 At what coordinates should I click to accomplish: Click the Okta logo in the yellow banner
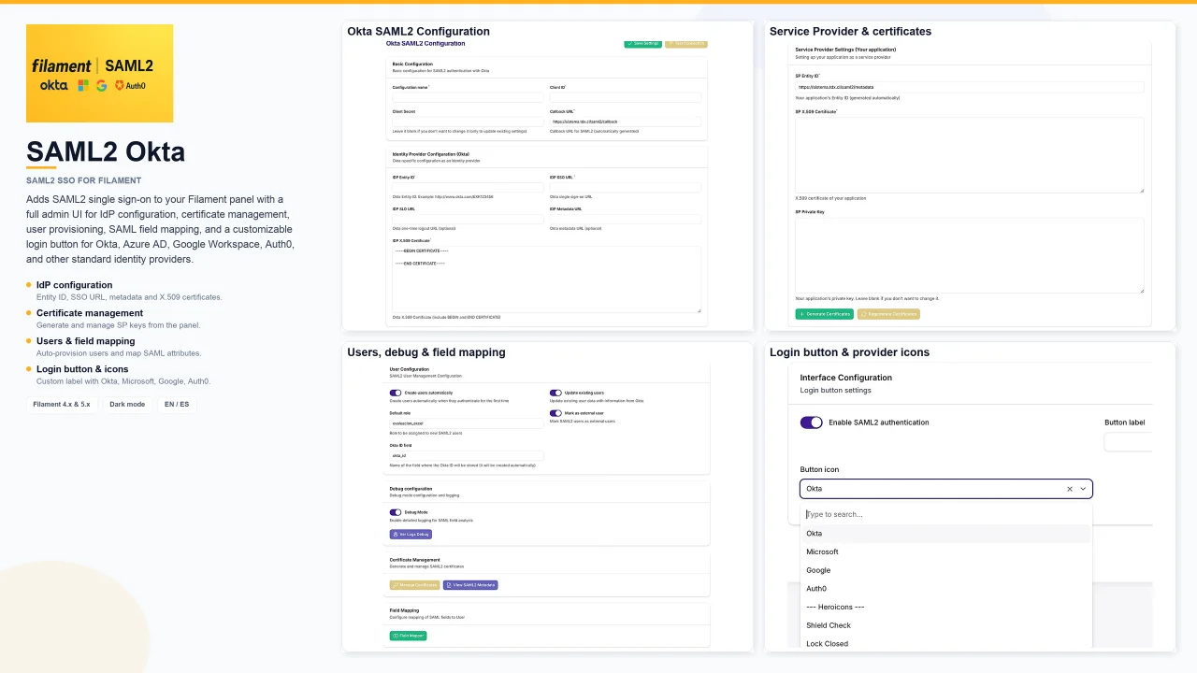53,85
